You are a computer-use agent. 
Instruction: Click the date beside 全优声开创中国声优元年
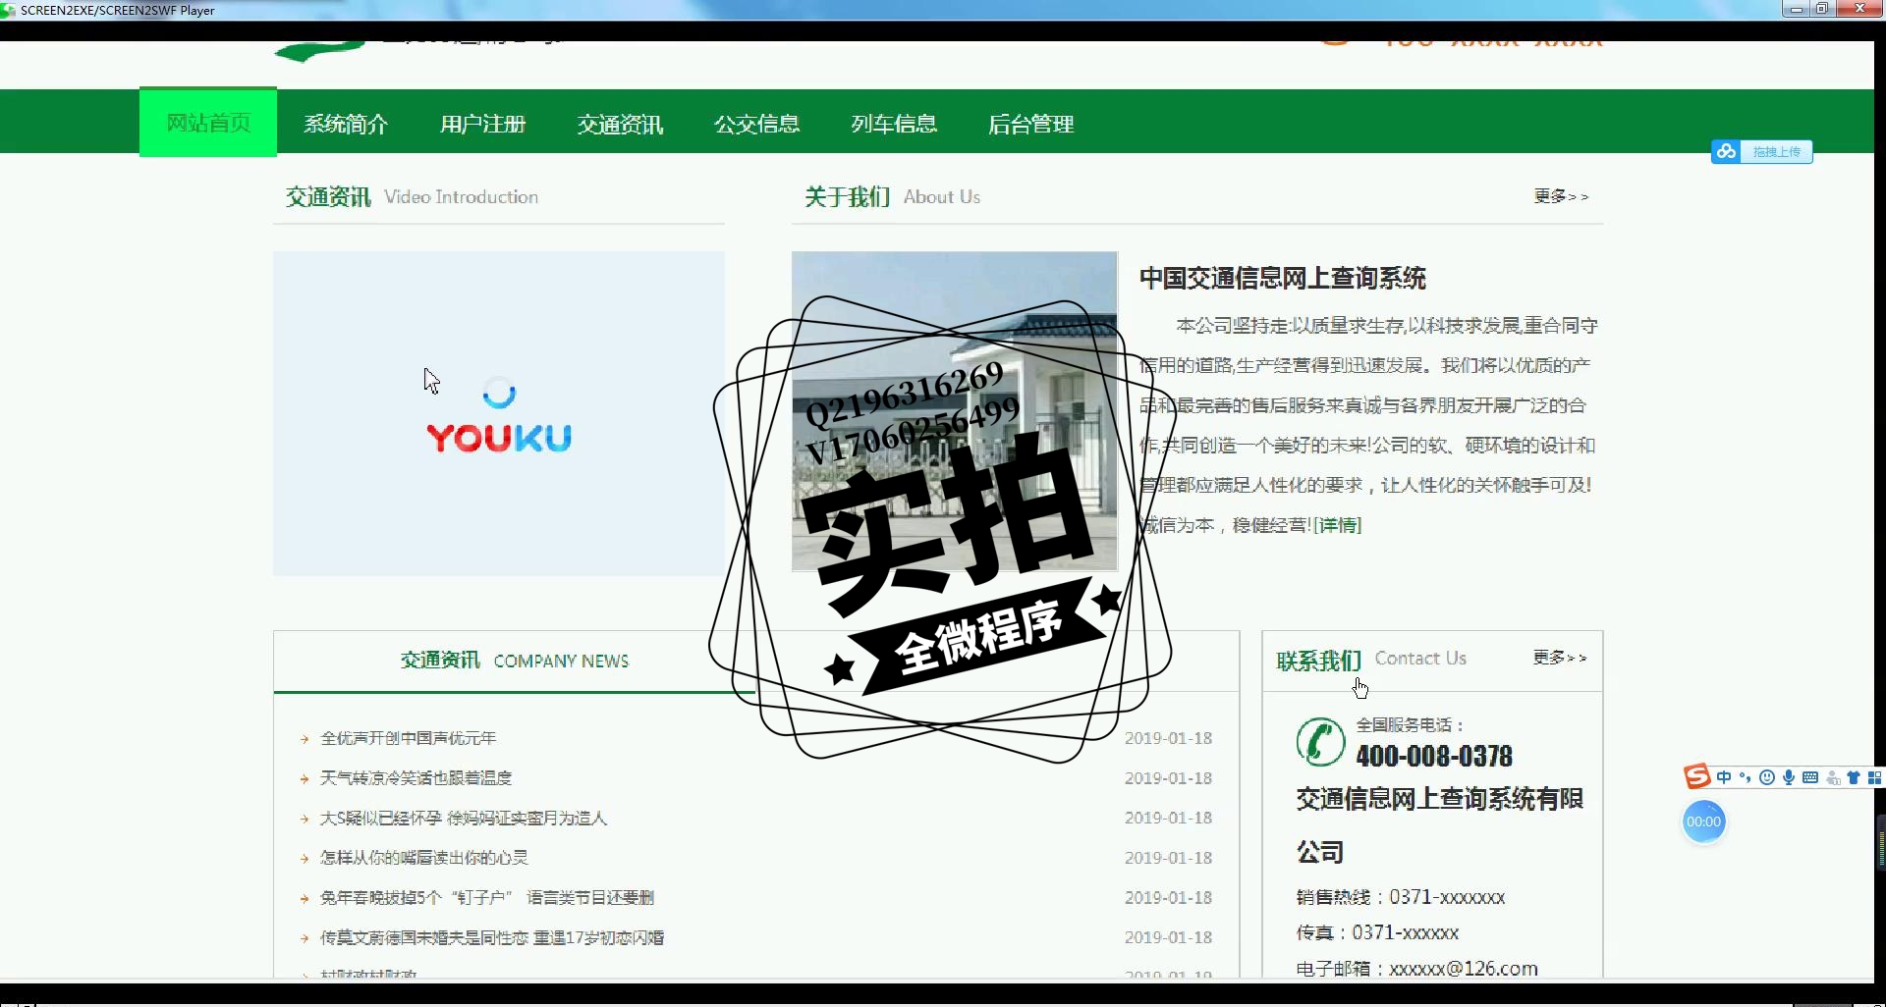pos(1168,738)
